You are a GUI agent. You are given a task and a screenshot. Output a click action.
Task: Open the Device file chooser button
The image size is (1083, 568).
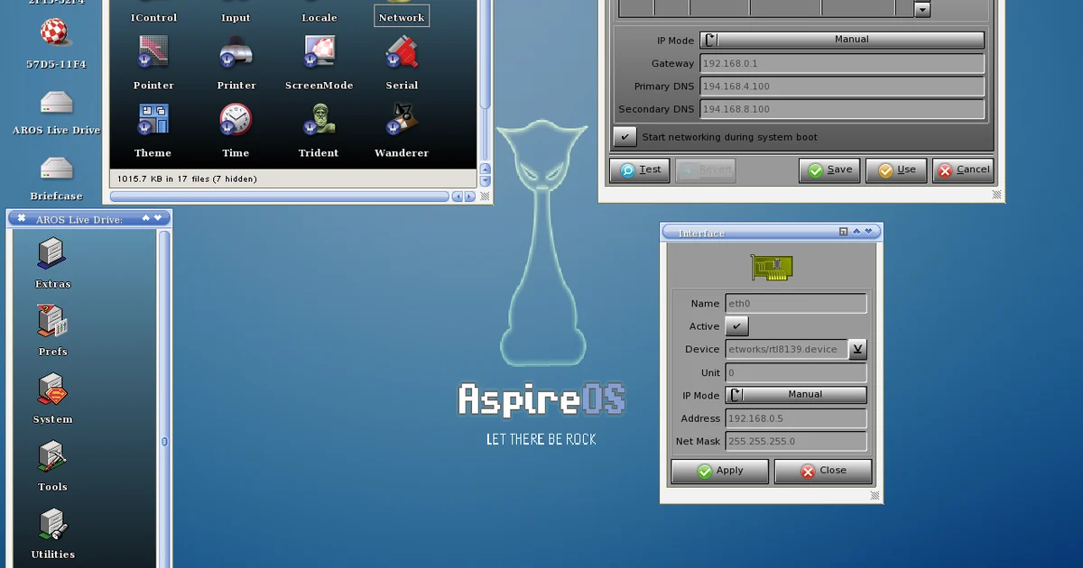[857, 349]
